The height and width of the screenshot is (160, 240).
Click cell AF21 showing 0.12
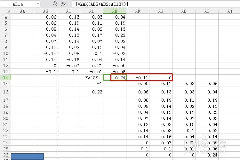138,124
